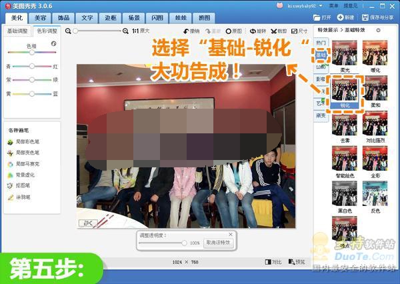Open the 尺寸 resize tool
The width and height of the screenshot is (400, 284).
click(x=299, y=31)
